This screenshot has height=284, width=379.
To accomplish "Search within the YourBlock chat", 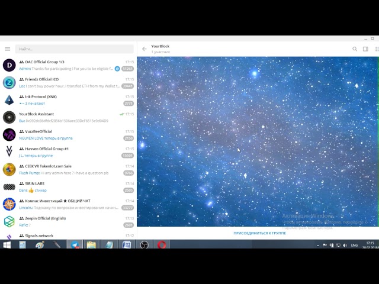I will pos(355,49).
